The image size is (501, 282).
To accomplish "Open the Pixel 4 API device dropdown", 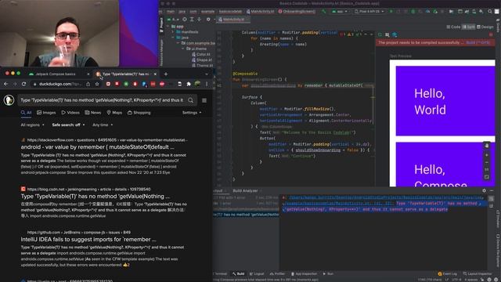I will point(369,12).
